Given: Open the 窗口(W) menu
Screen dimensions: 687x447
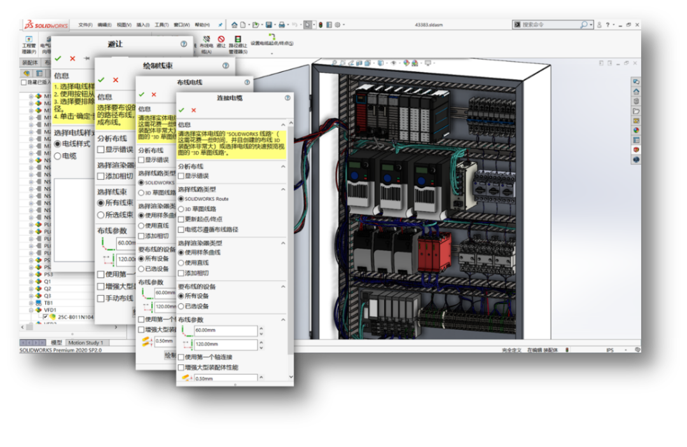Looking at the screenshot, I should click(x=181, y=25).
